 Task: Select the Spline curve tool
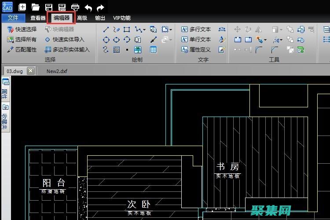106,50
